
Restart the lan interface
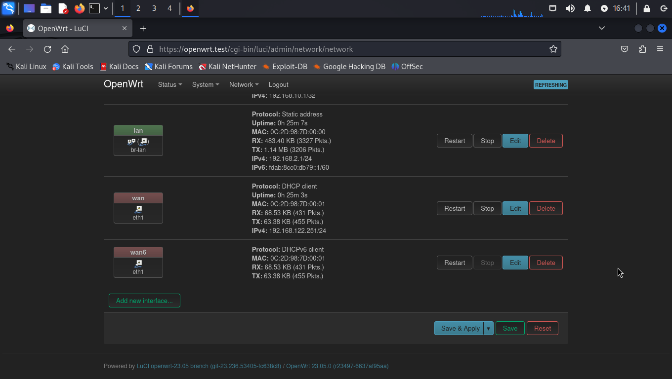coord(455,141)
